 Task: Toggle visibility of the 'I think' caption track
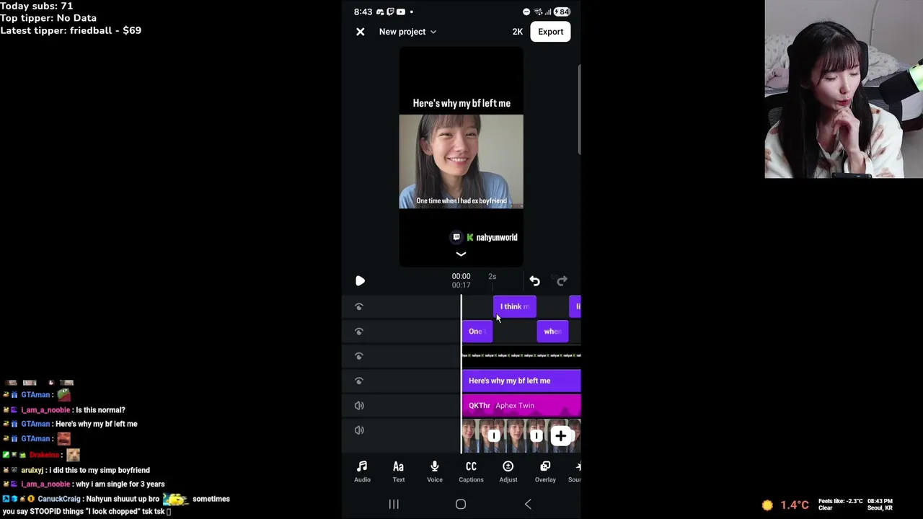pos(359,306)
